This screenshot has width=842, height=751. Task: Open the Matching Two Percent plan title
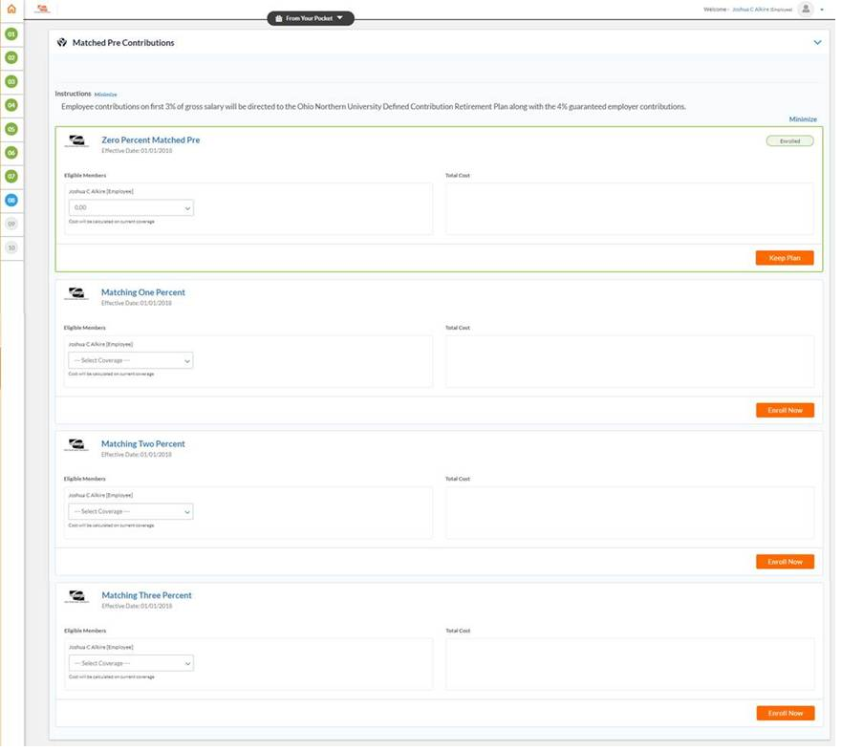click(x=143, y=444)
